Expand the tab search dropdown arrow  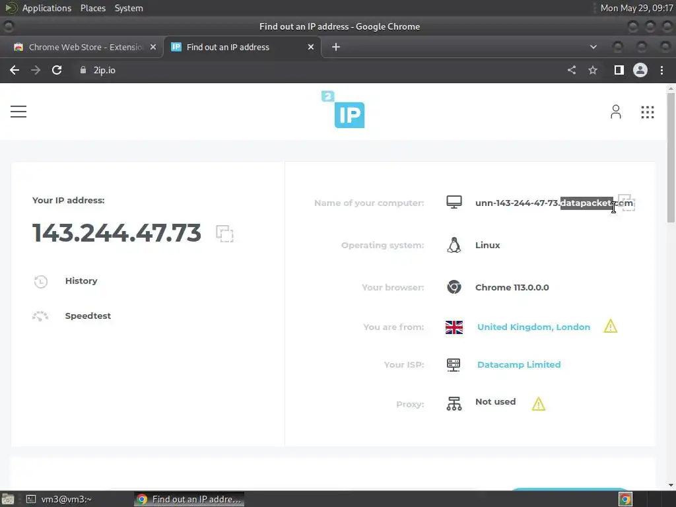pyautogui.click(x=593, y=47)
